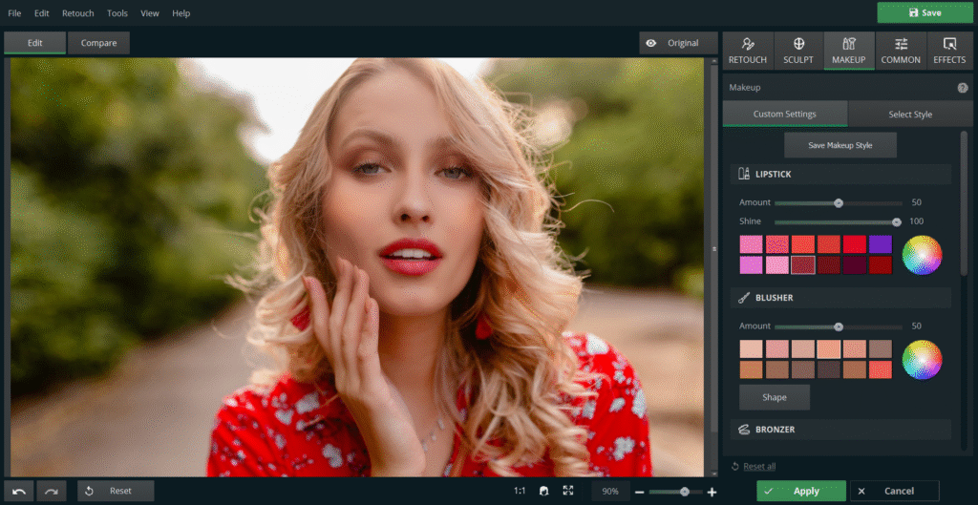Switch to the Select Style tab
This screenshot has width=978, height=505.
pos(910,115)
